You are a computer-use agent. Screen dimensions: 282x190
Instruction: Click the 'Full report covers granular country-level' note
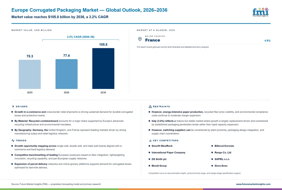(173, 47)
